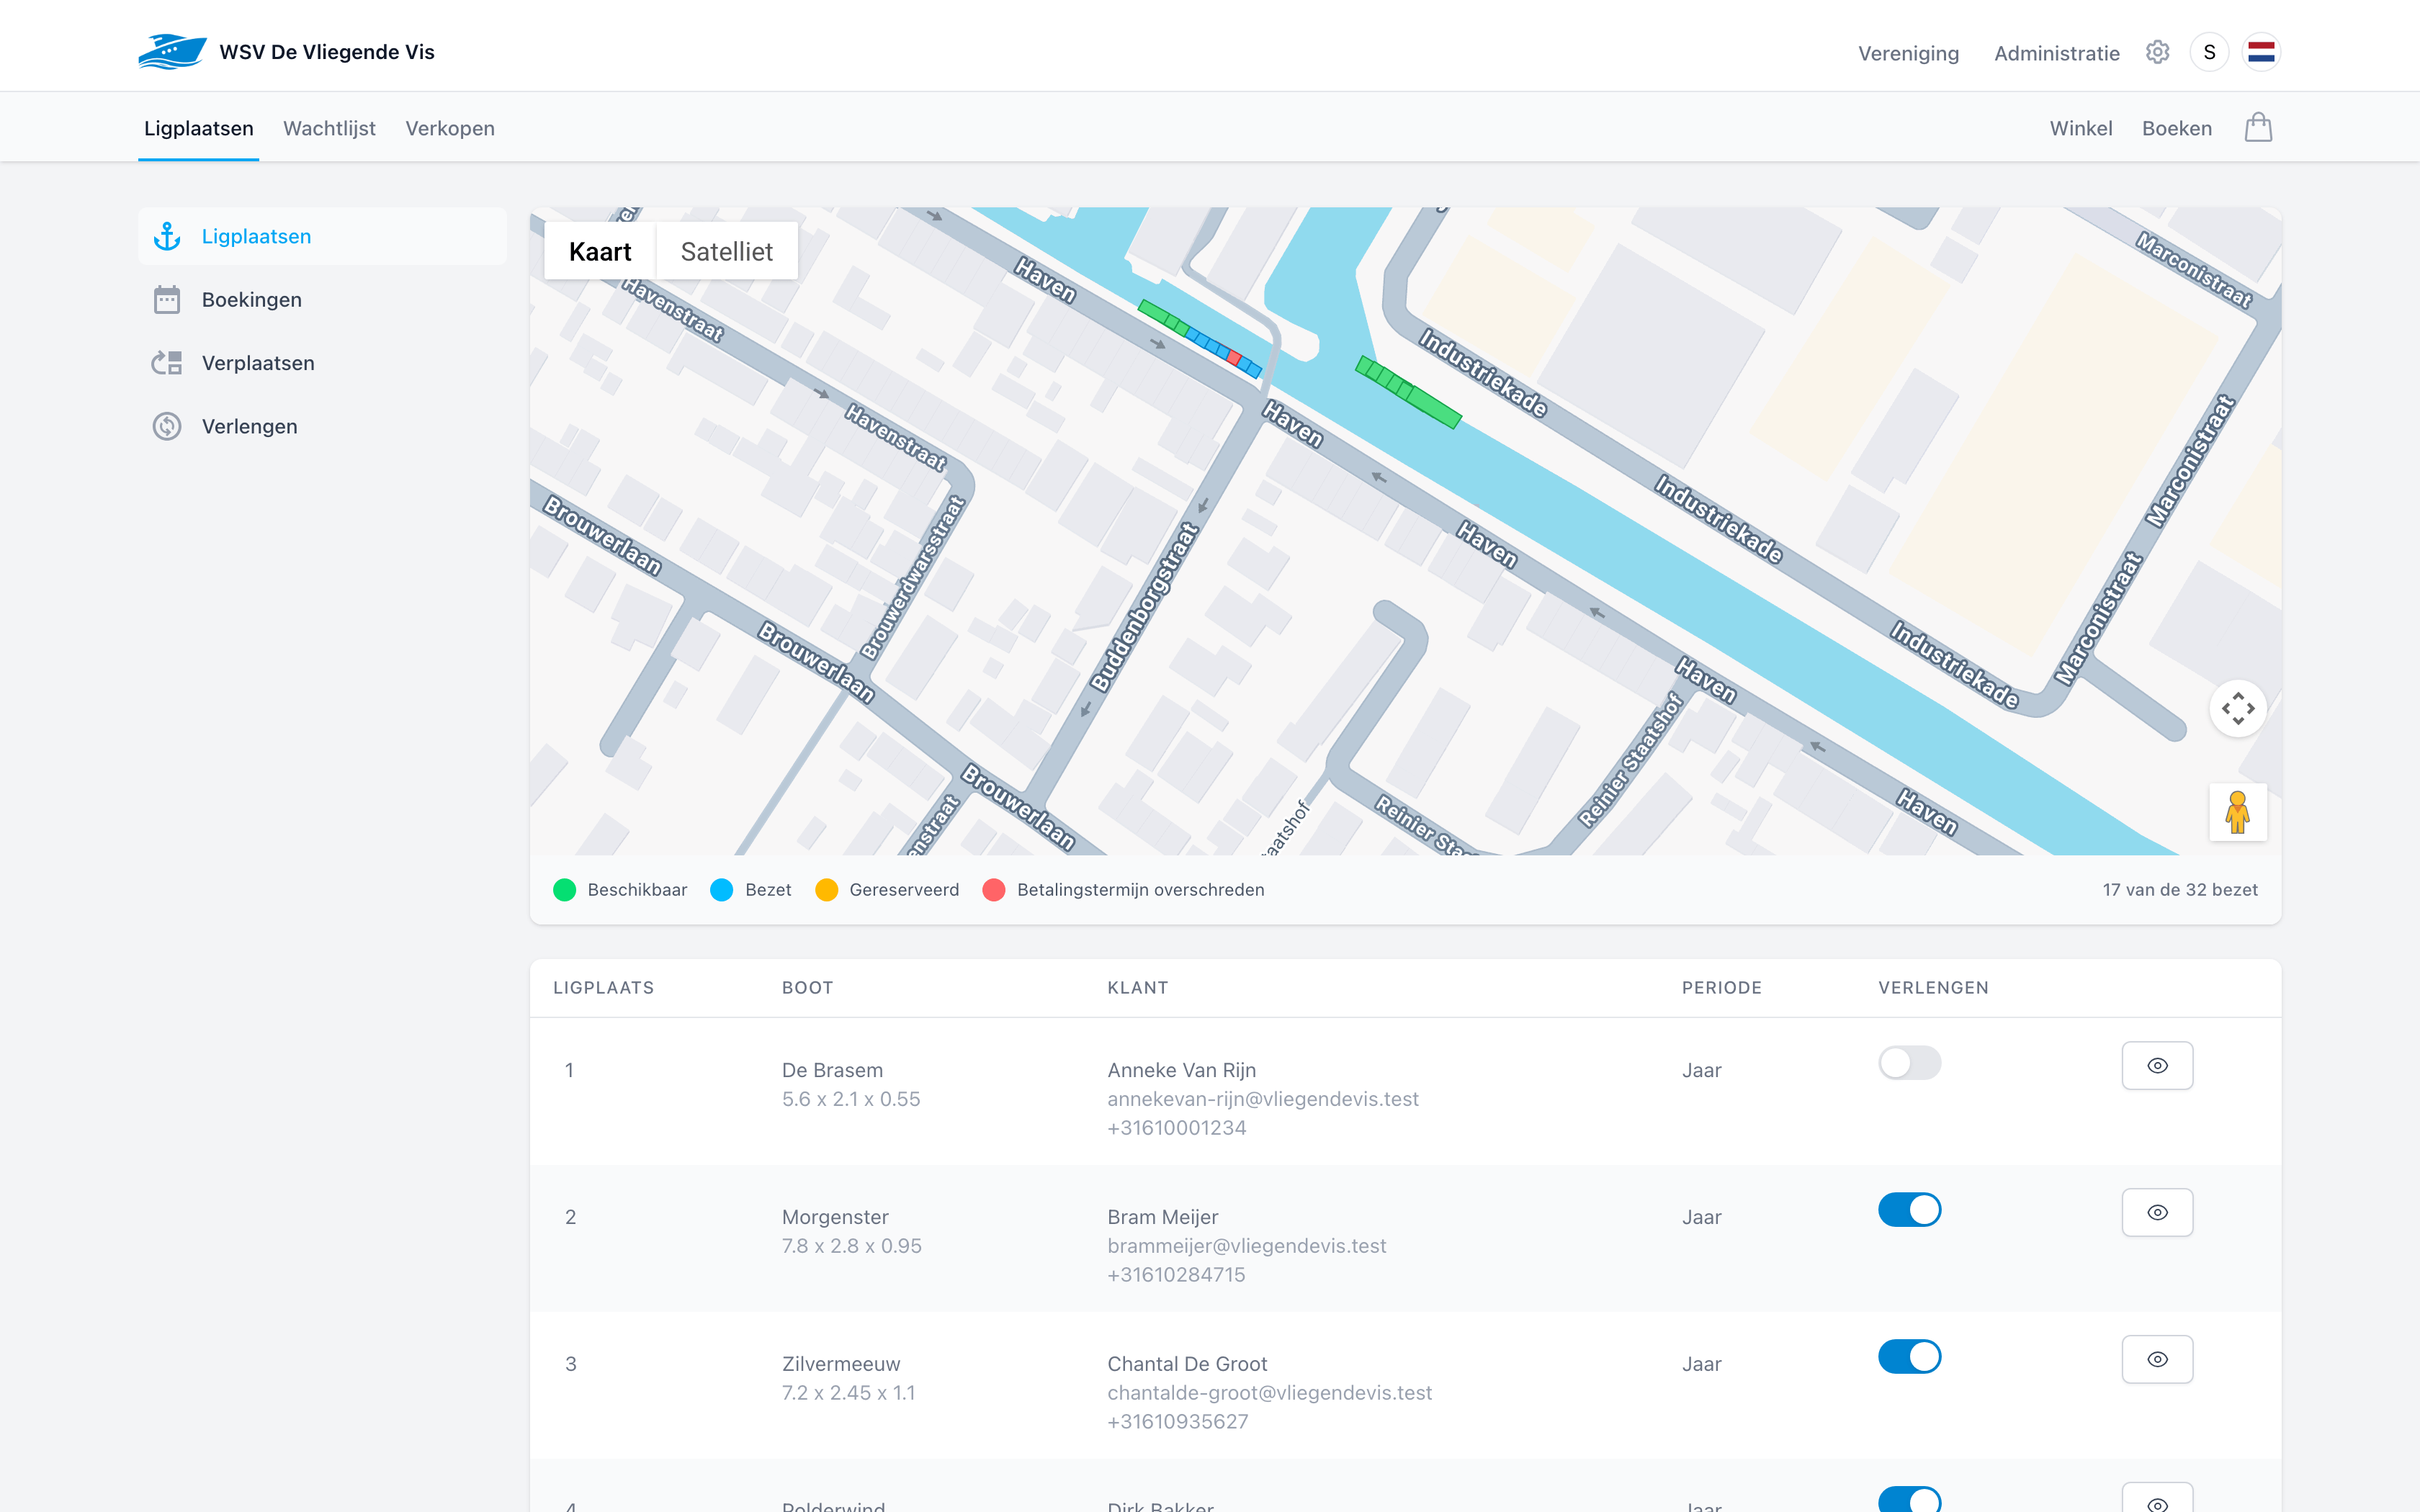Click the map pan arrows control
This screenshot has width=2420, height=1512.
click(2238, 709)
